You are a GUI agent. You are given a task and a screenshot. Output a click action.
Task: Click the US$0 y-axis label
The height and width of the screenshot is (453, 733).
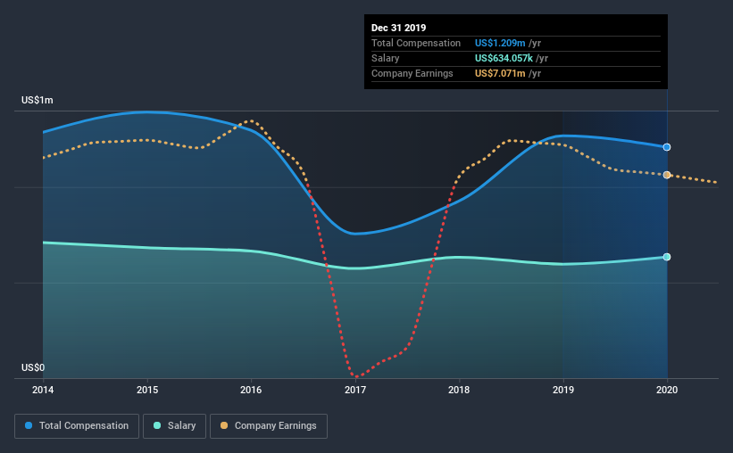[x=33, y=368]
